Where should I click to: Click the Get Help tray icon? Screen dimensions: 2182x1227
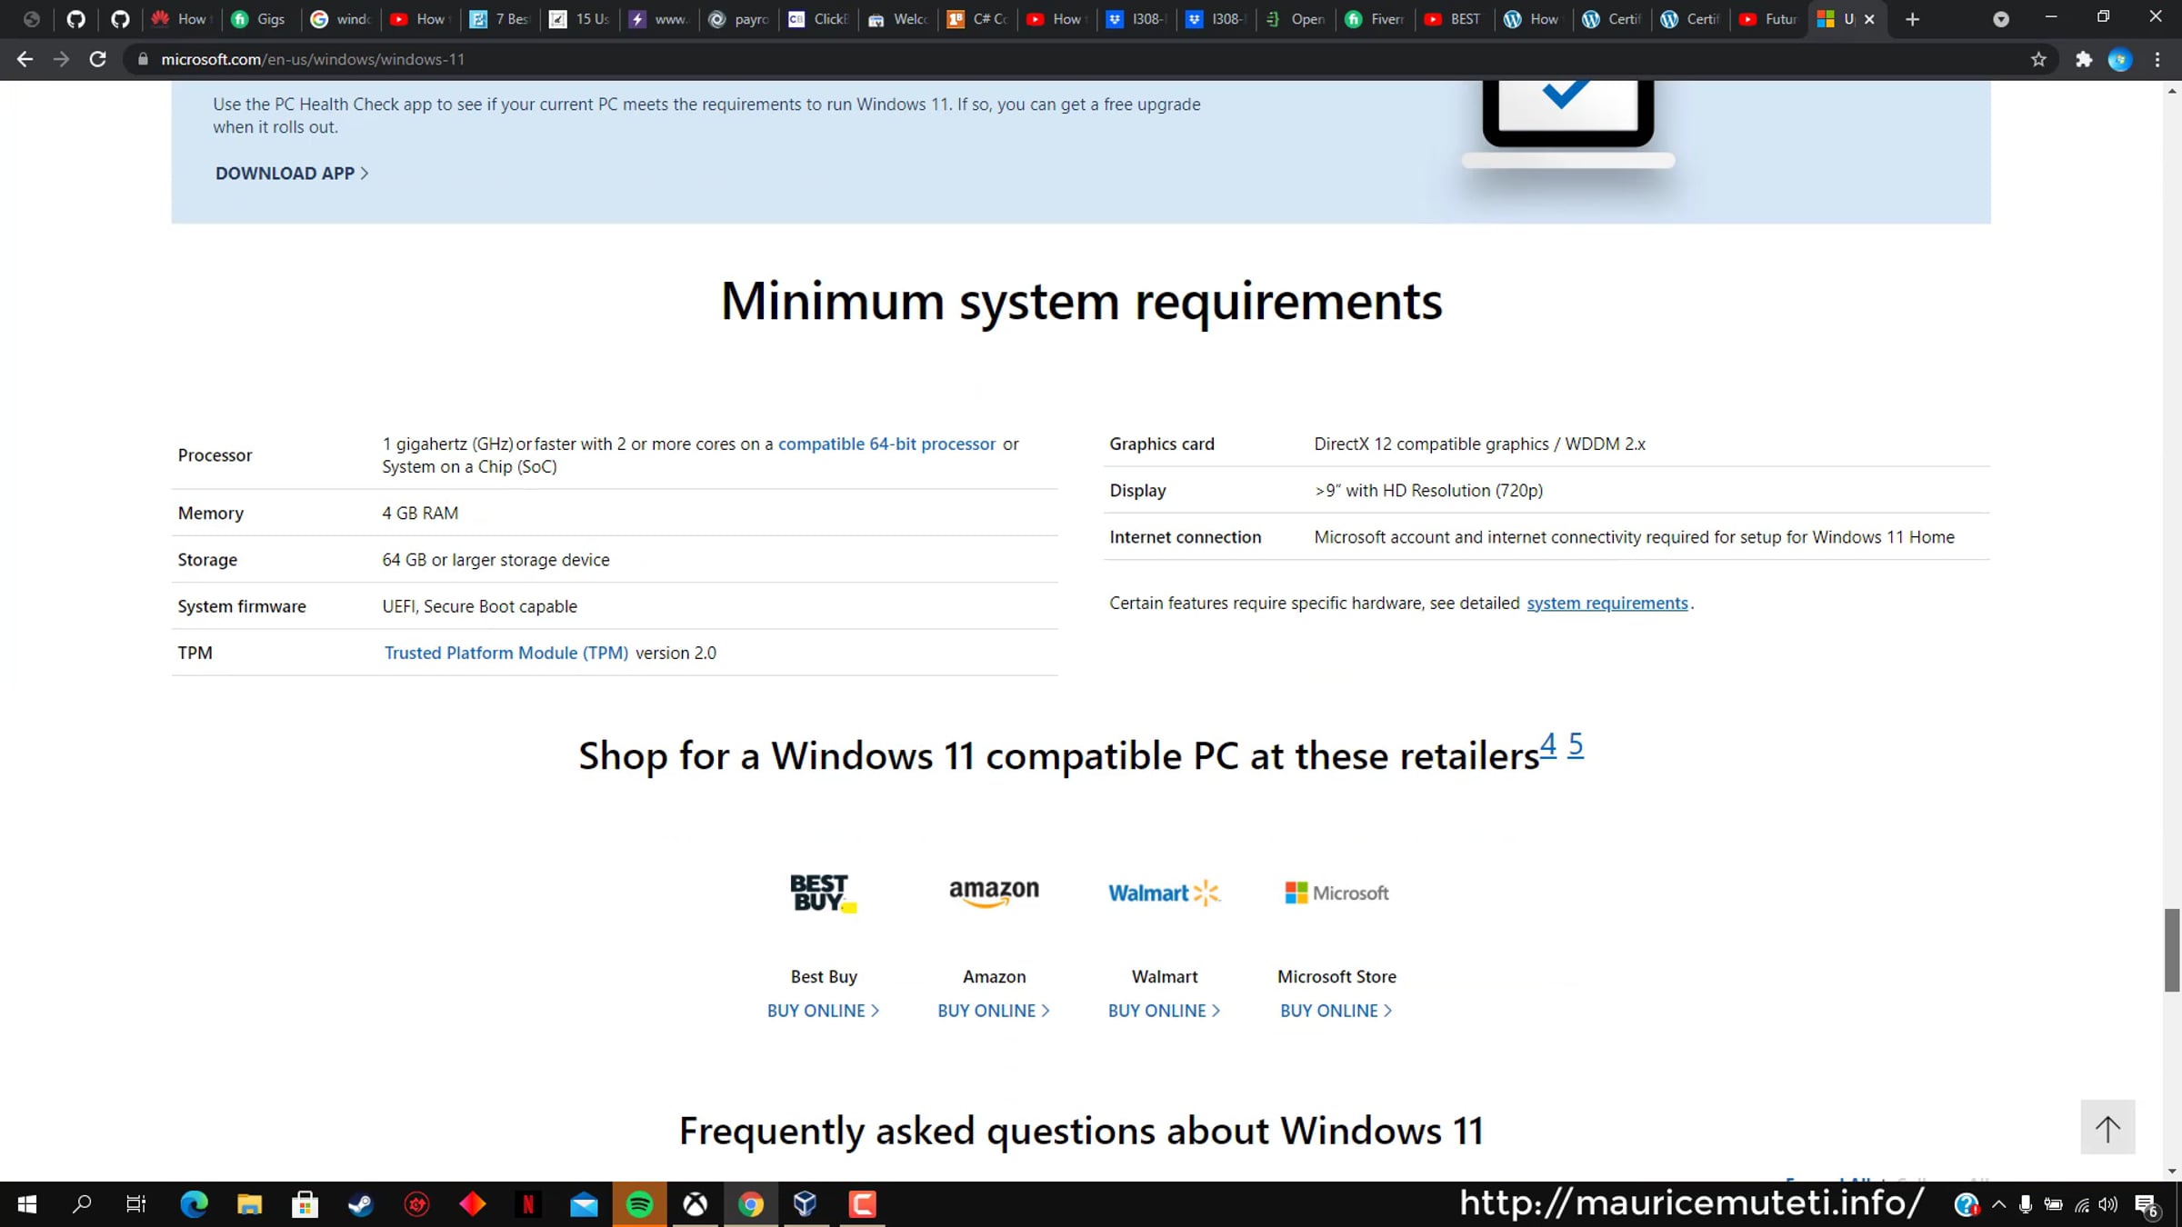(x=1967, y=1205)
